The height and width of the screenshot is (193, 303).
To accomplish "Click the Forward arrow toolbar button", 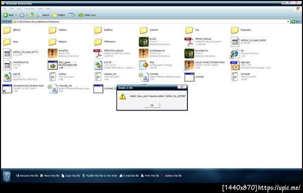I will (22, 15).
